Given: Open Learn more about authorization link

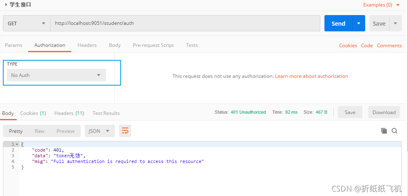Looking at the screenshot, I should click(311, 76).
